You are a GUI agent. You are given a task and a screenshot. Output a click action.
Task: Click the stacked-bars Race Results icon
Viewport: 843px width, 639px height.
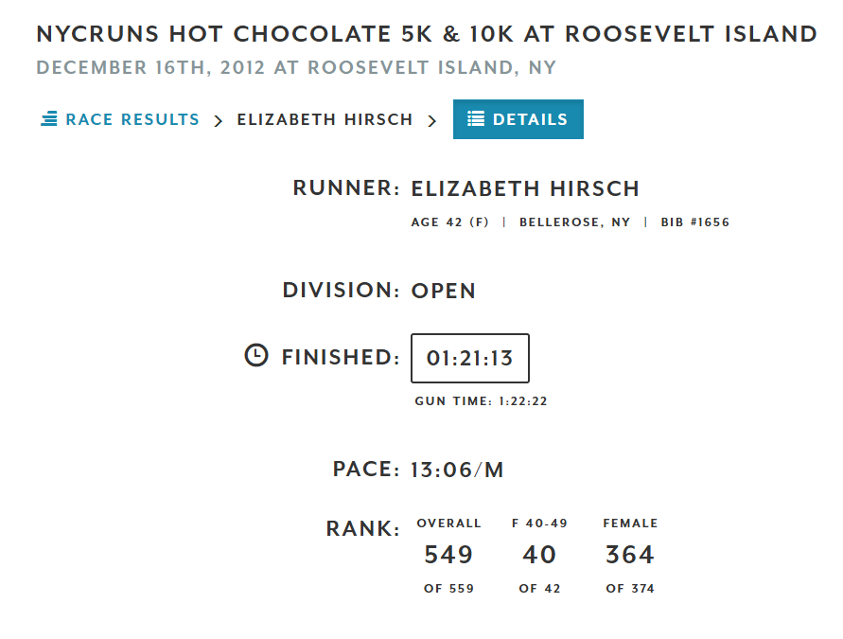click(49, 119)
